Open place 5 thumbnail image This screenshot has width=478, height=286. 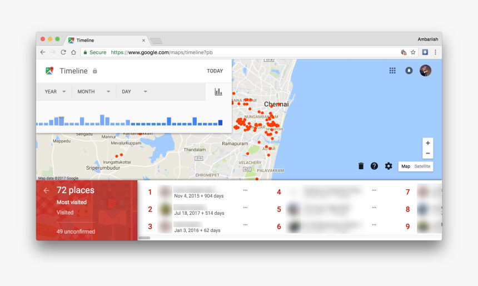click(293, 209)
